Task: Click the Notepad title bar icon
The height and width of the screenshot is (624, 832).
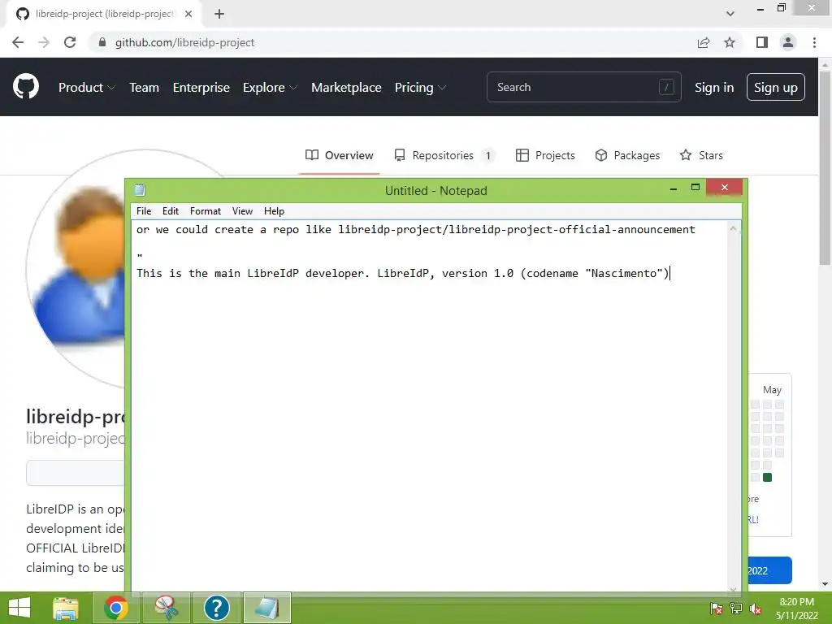Action: 140,190
